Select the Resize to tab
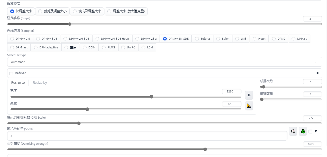327x157 pixels. click(18, 82)
